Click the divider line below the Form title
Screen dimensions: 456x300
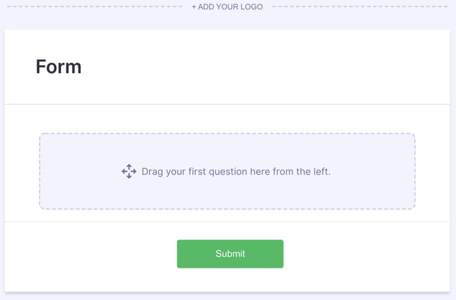point(227,104)
